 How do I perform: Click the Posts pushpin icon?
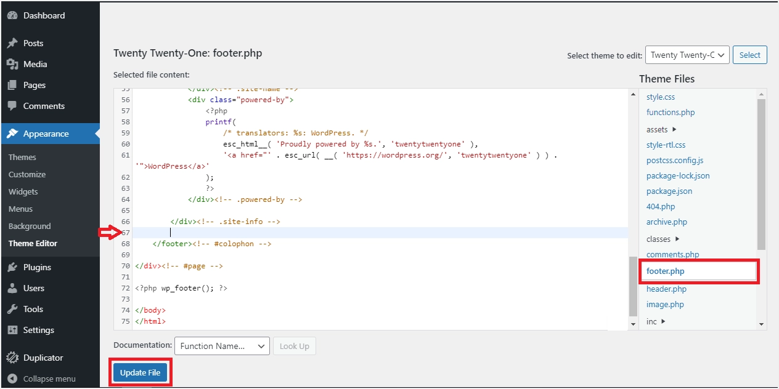click(x=12, y=43)
